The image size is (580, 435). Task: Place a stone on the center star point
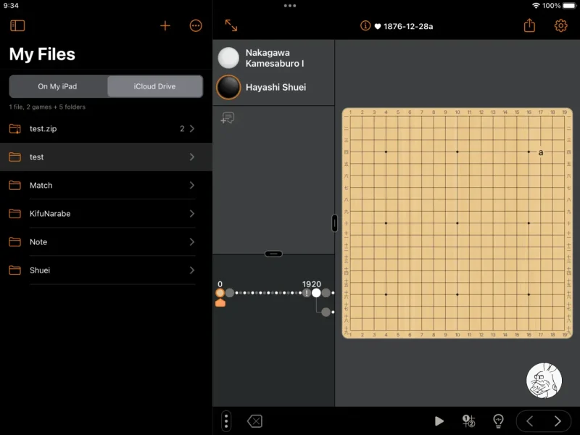click(x=457, y=223)
